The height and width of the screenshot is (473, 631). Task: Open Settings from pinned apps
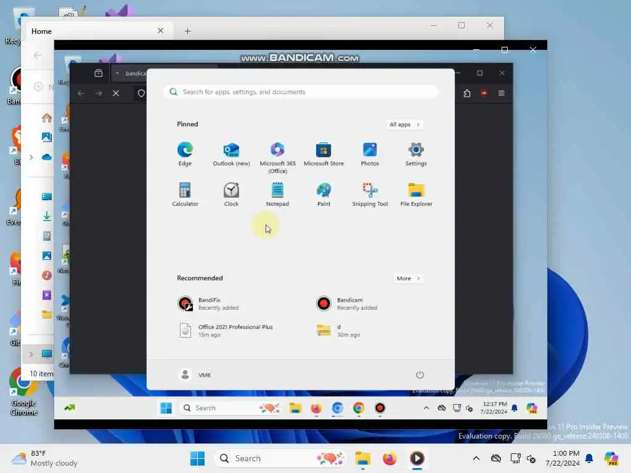[x=416, y=154]
